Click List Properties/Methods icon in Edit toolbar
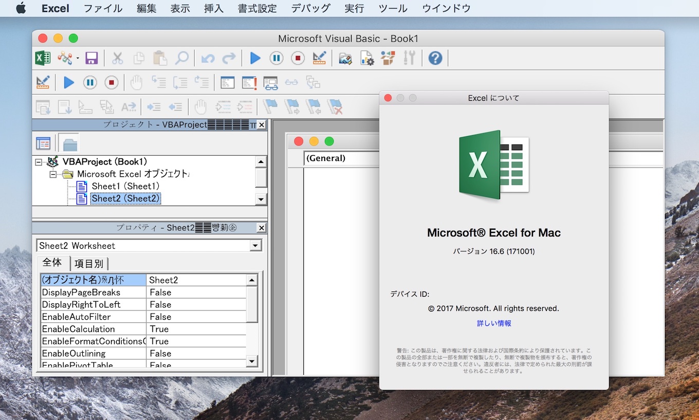The width and height of the screenshot is (699, 420). (43, 107)
